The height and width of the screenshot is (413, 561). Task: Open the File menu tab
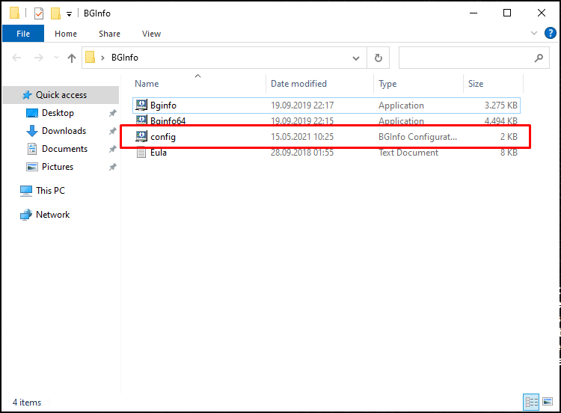23,34
